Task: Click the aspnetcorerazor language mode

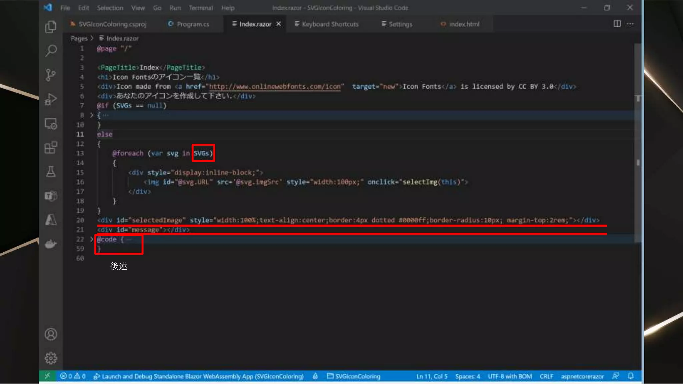Action: (x=582, y=376)
